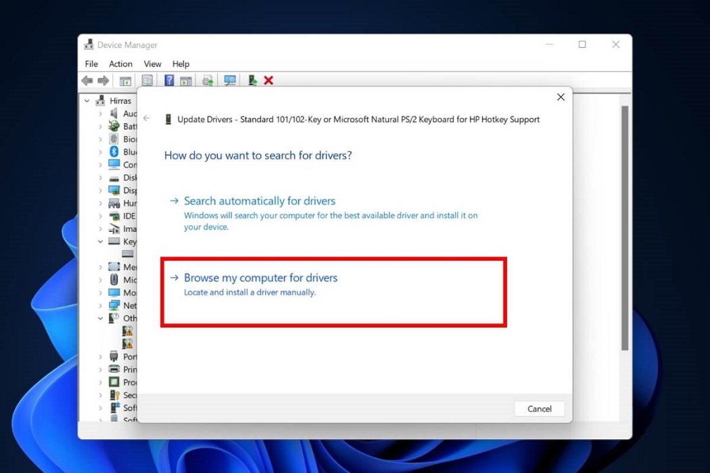The image size is (710, 473).
Task: Click the Forward navigation arrow on toolbar
Action: pos(102,80)
